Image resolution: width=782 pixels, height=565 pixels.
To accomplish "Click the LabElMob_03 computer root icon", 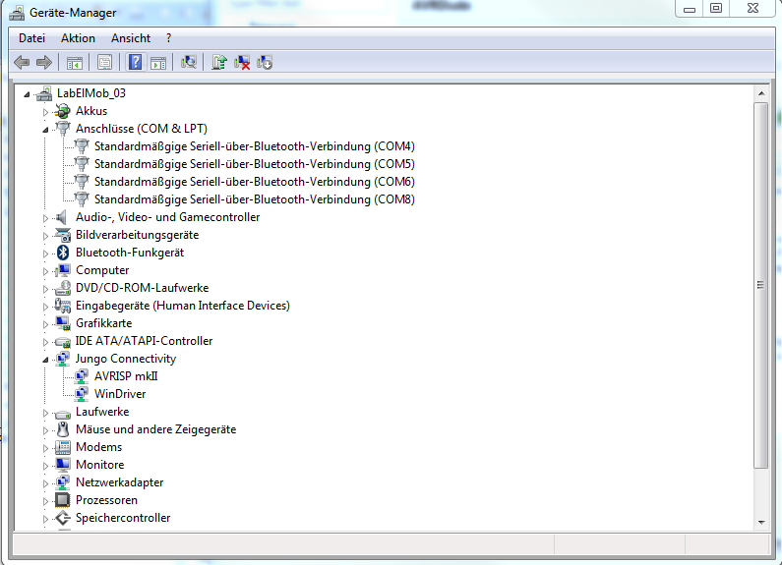I will coord(44,93).
